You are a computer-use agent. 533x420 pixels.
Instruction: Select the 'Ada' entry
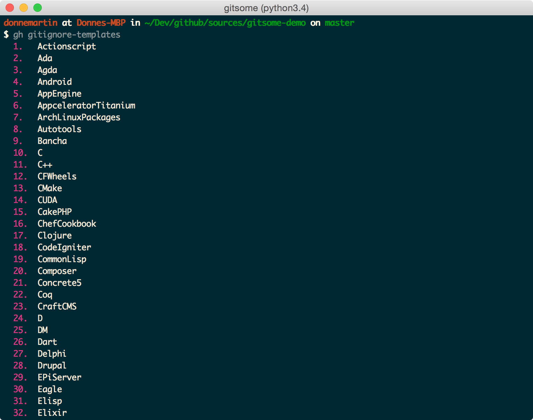(45, 58)
